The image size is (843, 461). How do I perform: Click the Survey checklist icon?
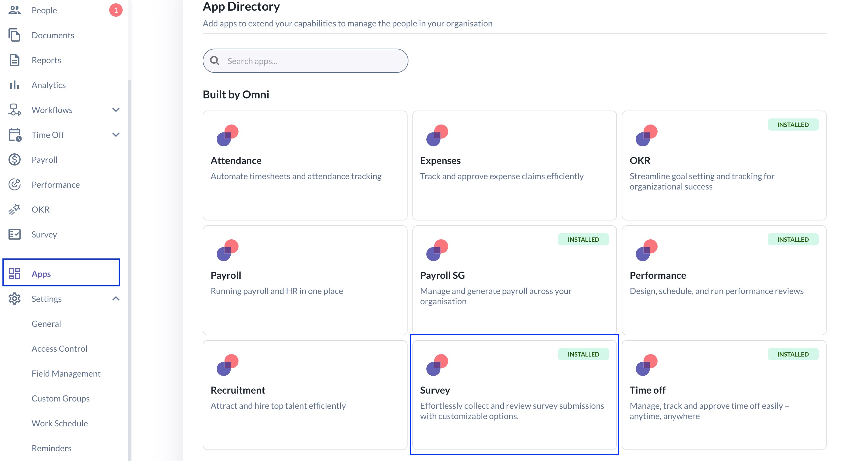pyautogui.click(x=14, y=234)
